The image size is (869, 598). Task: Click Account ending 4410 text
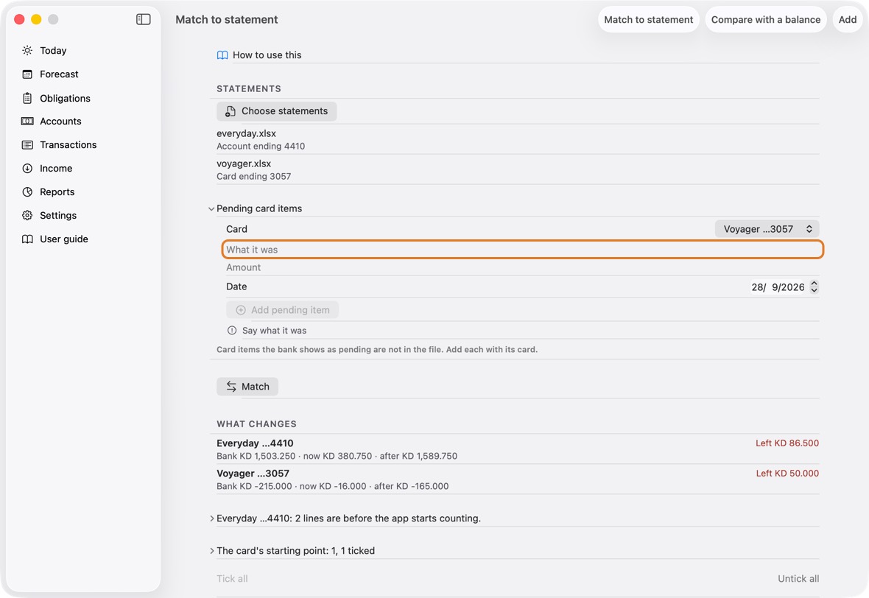(261, 147)
